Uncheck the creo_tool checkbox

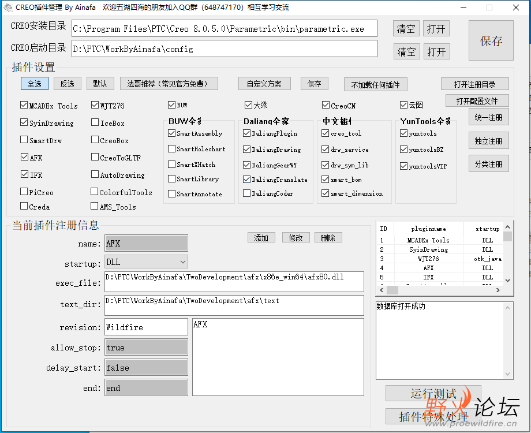click(x=326, y=133)
